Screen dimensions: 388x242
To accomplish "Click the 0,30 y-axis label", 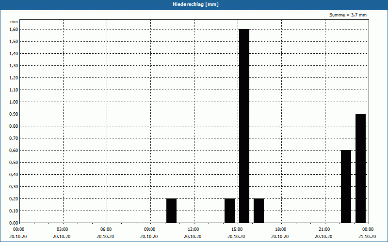I will click(x=14, y=187).
